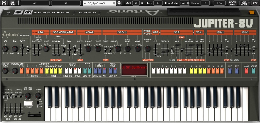Click the OPEN button in top bar
The width and height of the screenshot is (260, 123).
click(x=255, y=3)
